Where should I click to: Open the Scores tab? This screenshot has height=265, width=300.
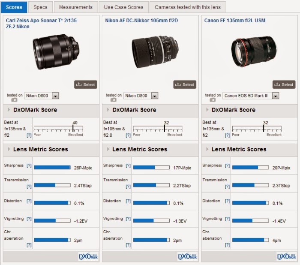[x=14, y=7]
